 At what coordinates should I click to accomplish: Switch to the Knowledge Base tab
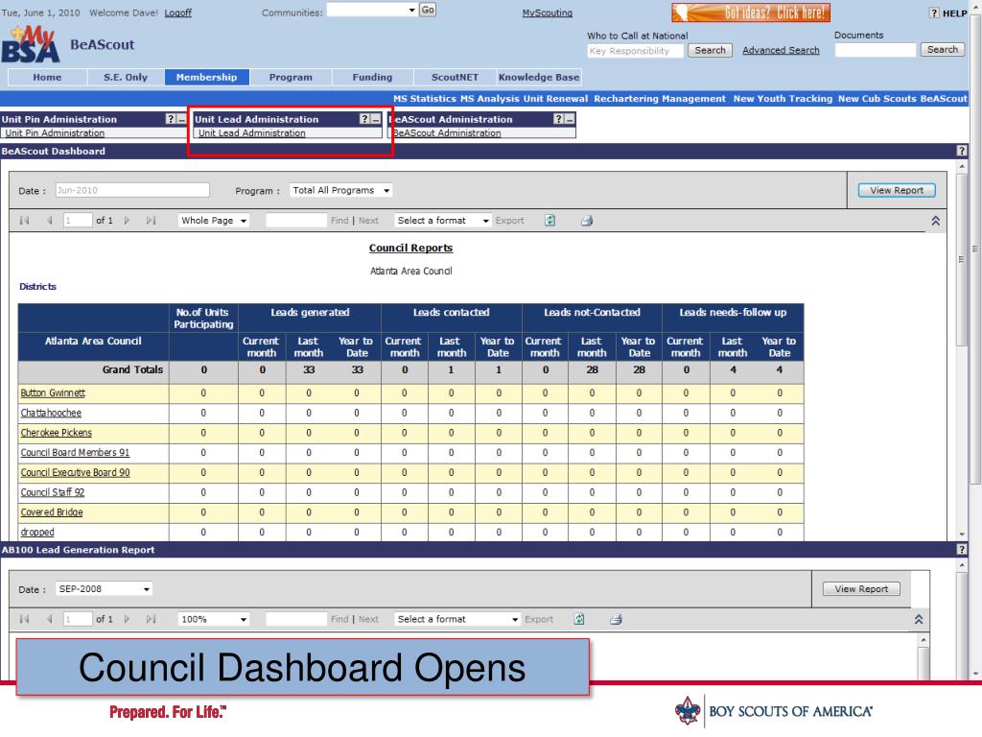(x=539, y=77)
